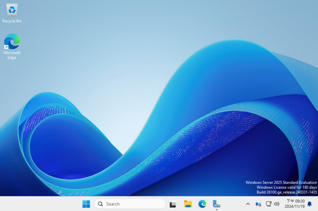The width and height of the screenshot is (318, 211).
Task: Open the clock showing 09:30
Action: coord(295,204)
